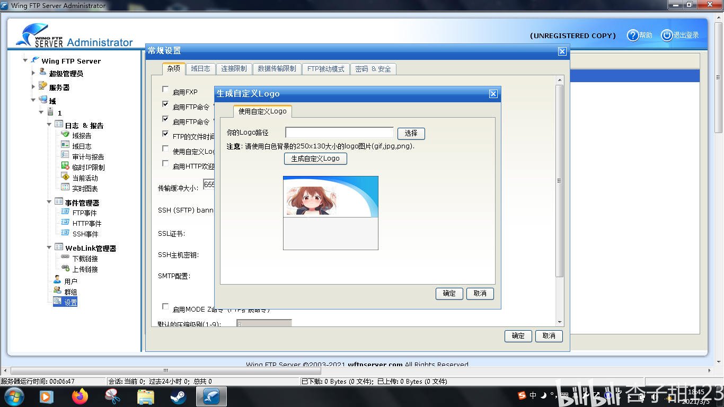Click the 常规设置 scrollbar down arrow
This screenshot has width=724, height=407.
pos(559,322)
